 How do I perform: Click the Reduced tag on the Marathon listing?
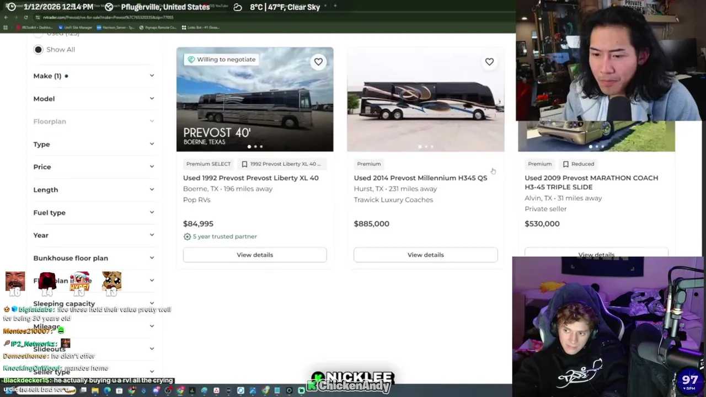[579, 164]
